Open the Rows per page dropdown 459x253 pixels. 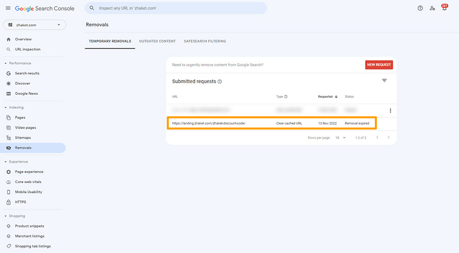click(340, 138)
